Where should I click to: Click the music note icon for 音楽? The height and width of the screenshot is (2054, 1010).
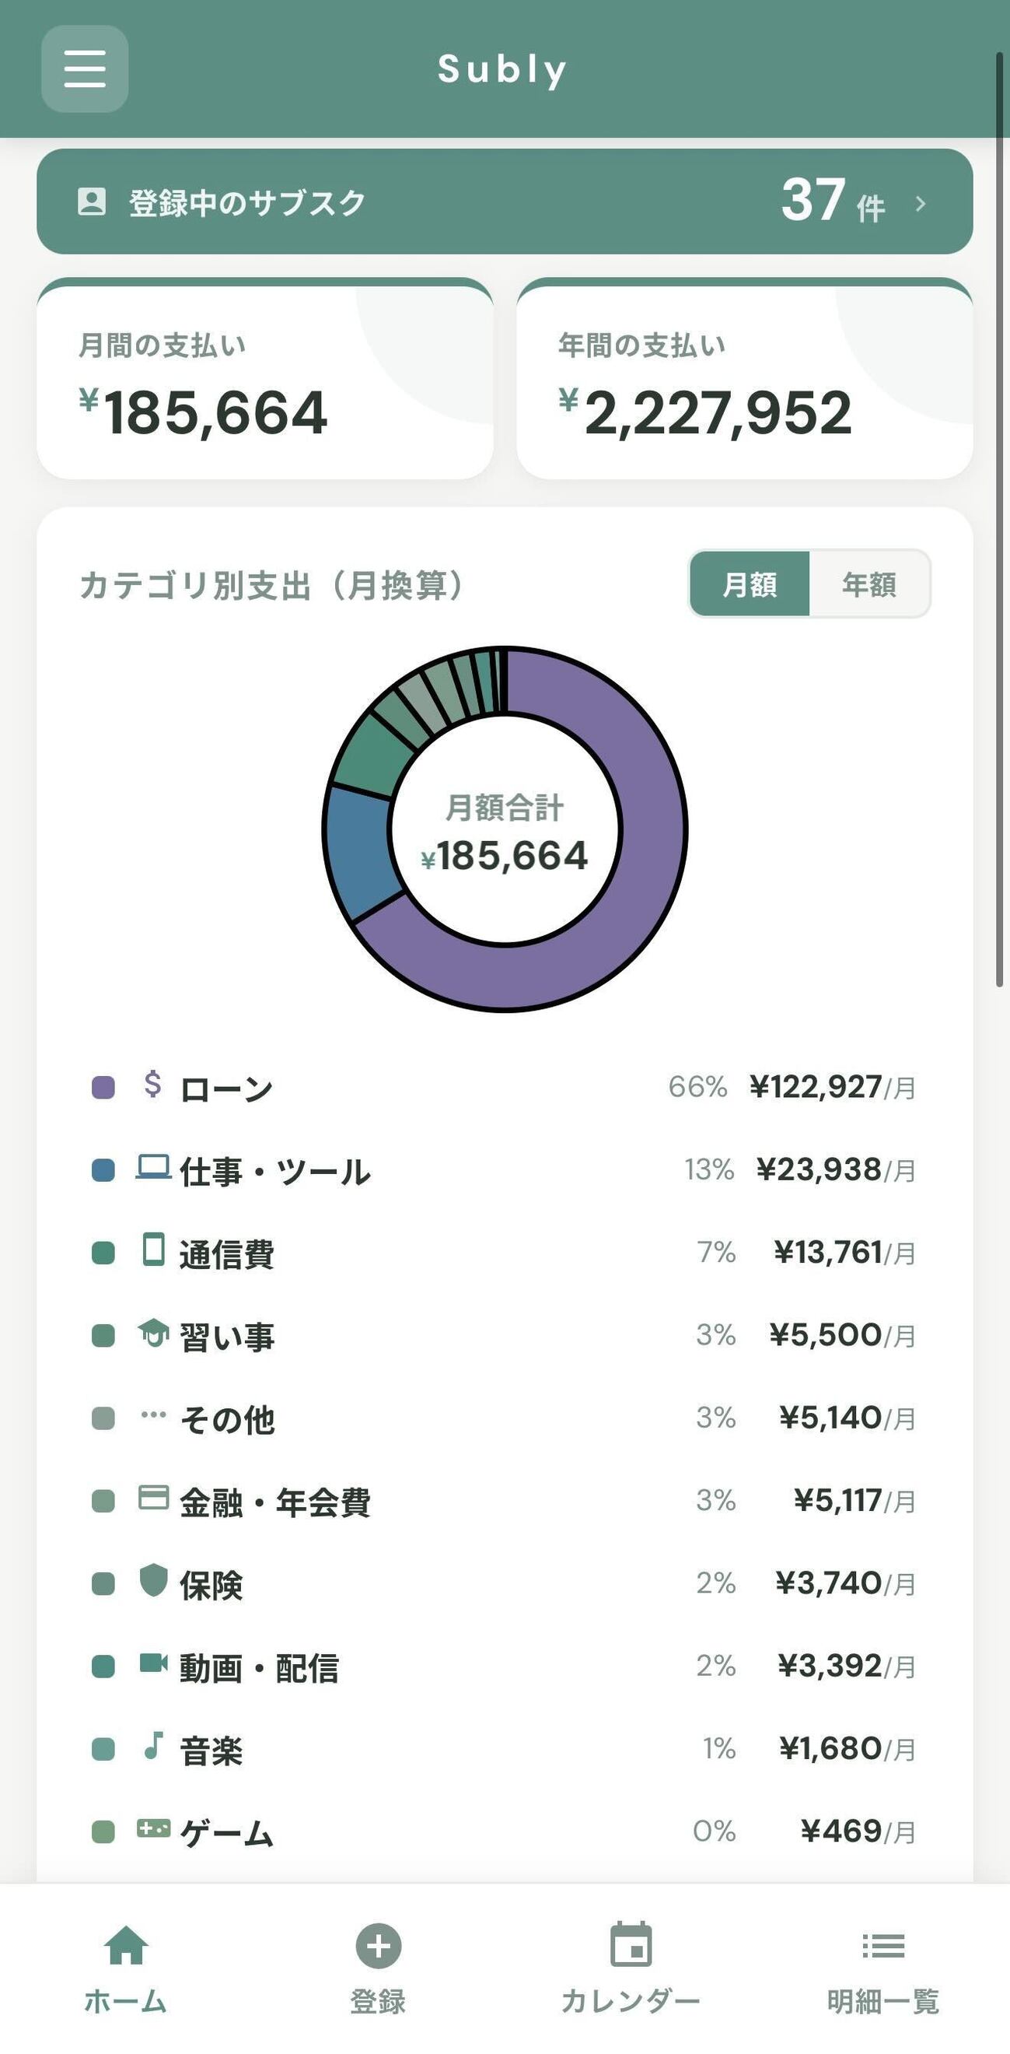[x=153, y=1745]
